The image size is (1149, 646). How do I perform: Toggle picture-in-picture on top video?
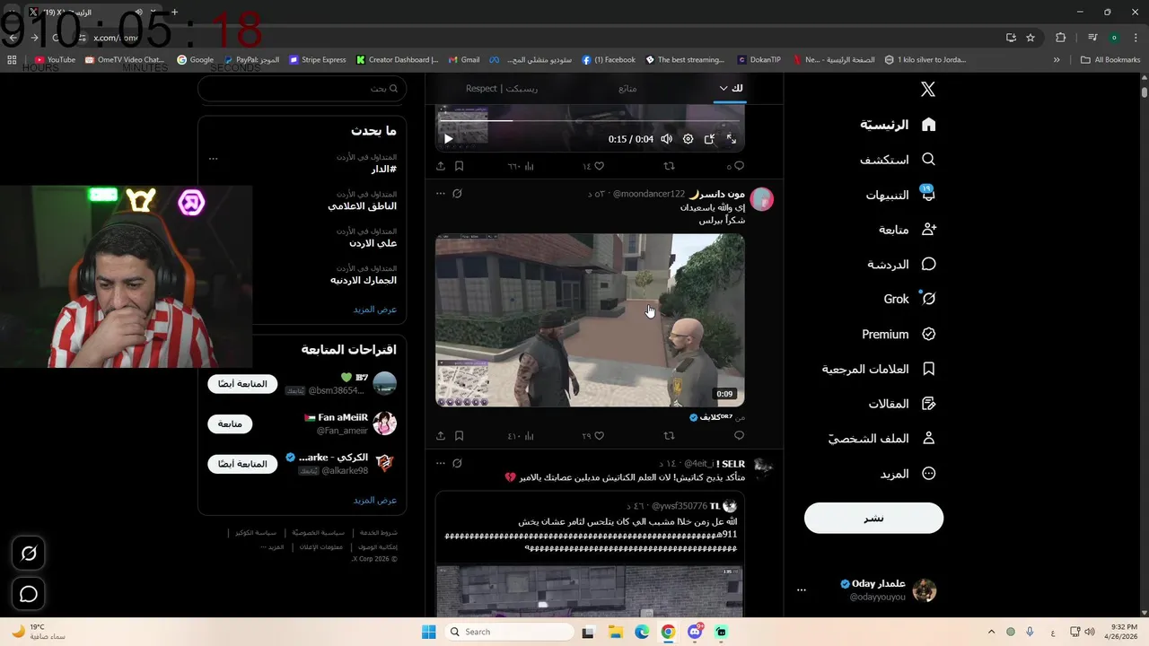tap(709, 139)
